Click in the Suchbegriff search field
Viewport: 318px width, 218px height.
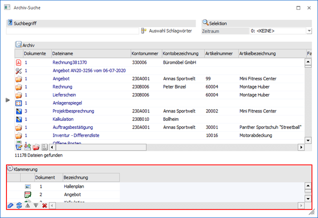coord(72,31)
